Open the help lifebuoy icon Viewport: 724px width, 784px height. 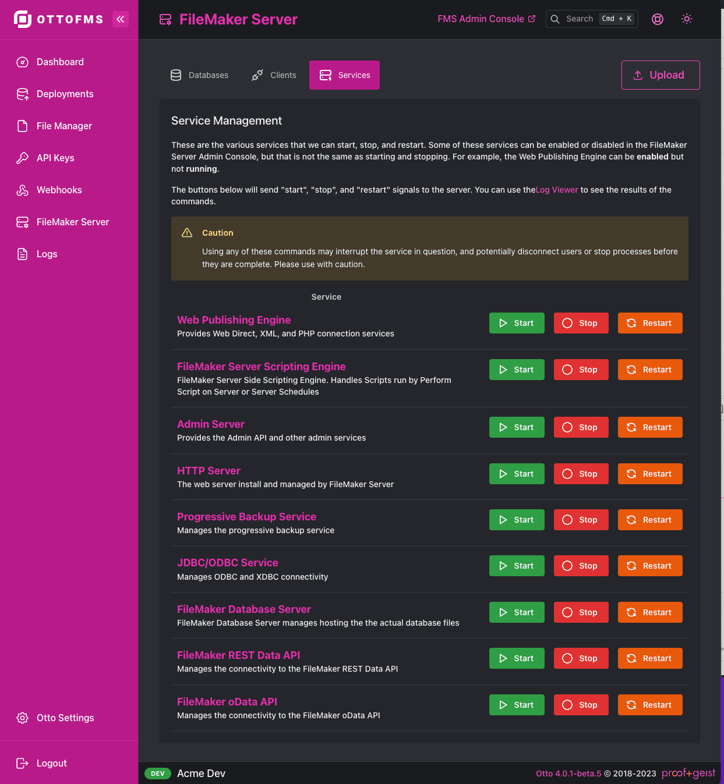tap(658, 19)
